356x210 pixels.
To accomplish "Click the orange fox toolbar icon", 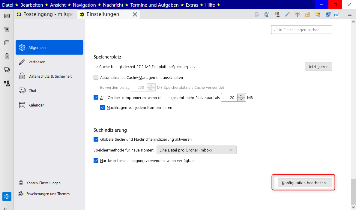I will point(298,14).
